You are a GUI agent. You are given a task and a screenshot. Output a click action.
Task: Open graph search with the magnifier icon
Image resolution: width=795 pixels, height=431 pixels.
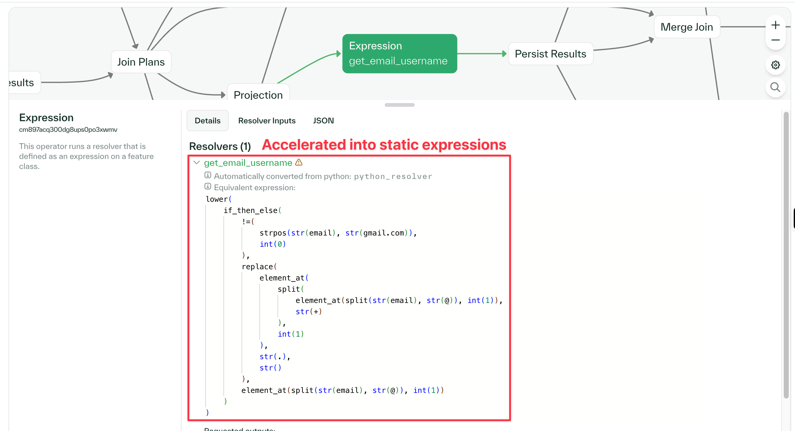775,88
